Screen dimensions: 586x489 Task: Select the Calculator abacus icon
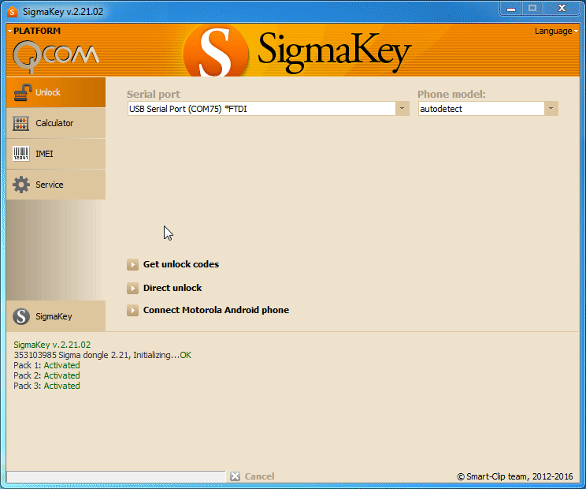click(x=21, y=123)
